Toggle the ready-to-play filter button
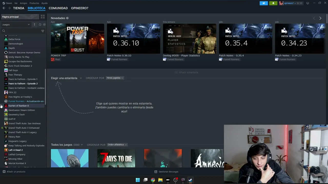 (x=44, y=25)
